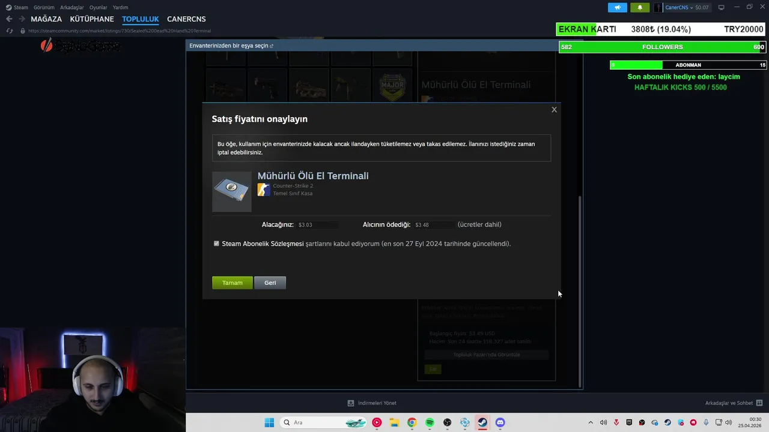Go back with the left arrow

(x=9, y=19)
